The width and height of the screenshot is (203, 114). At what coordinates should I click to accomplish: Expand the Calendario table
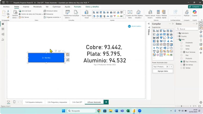click(x=177, y=33)
